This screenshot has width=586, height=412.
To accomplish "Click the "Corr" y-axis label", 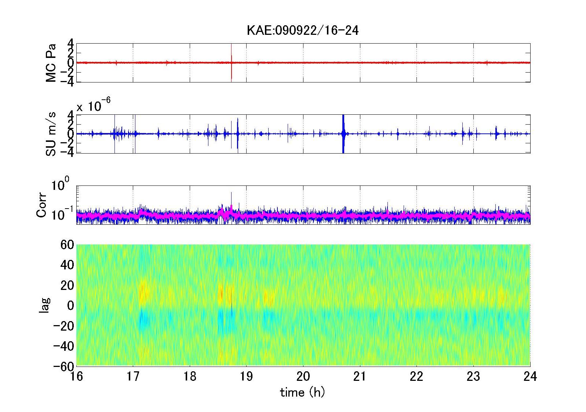I will pyautogui.click(x=41, y=205).
